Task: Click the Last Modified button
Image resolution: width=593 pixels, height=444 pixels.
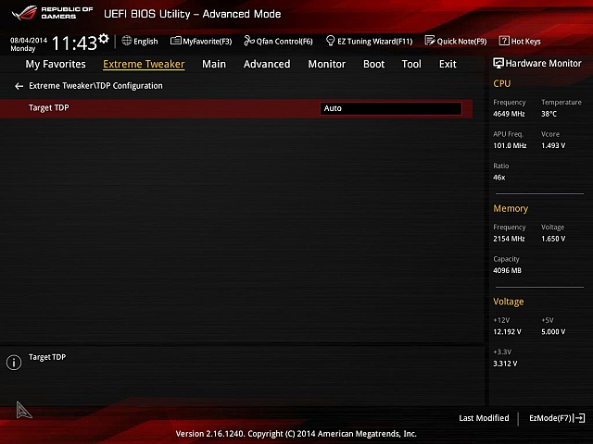Action: click(x=484, y=418)
